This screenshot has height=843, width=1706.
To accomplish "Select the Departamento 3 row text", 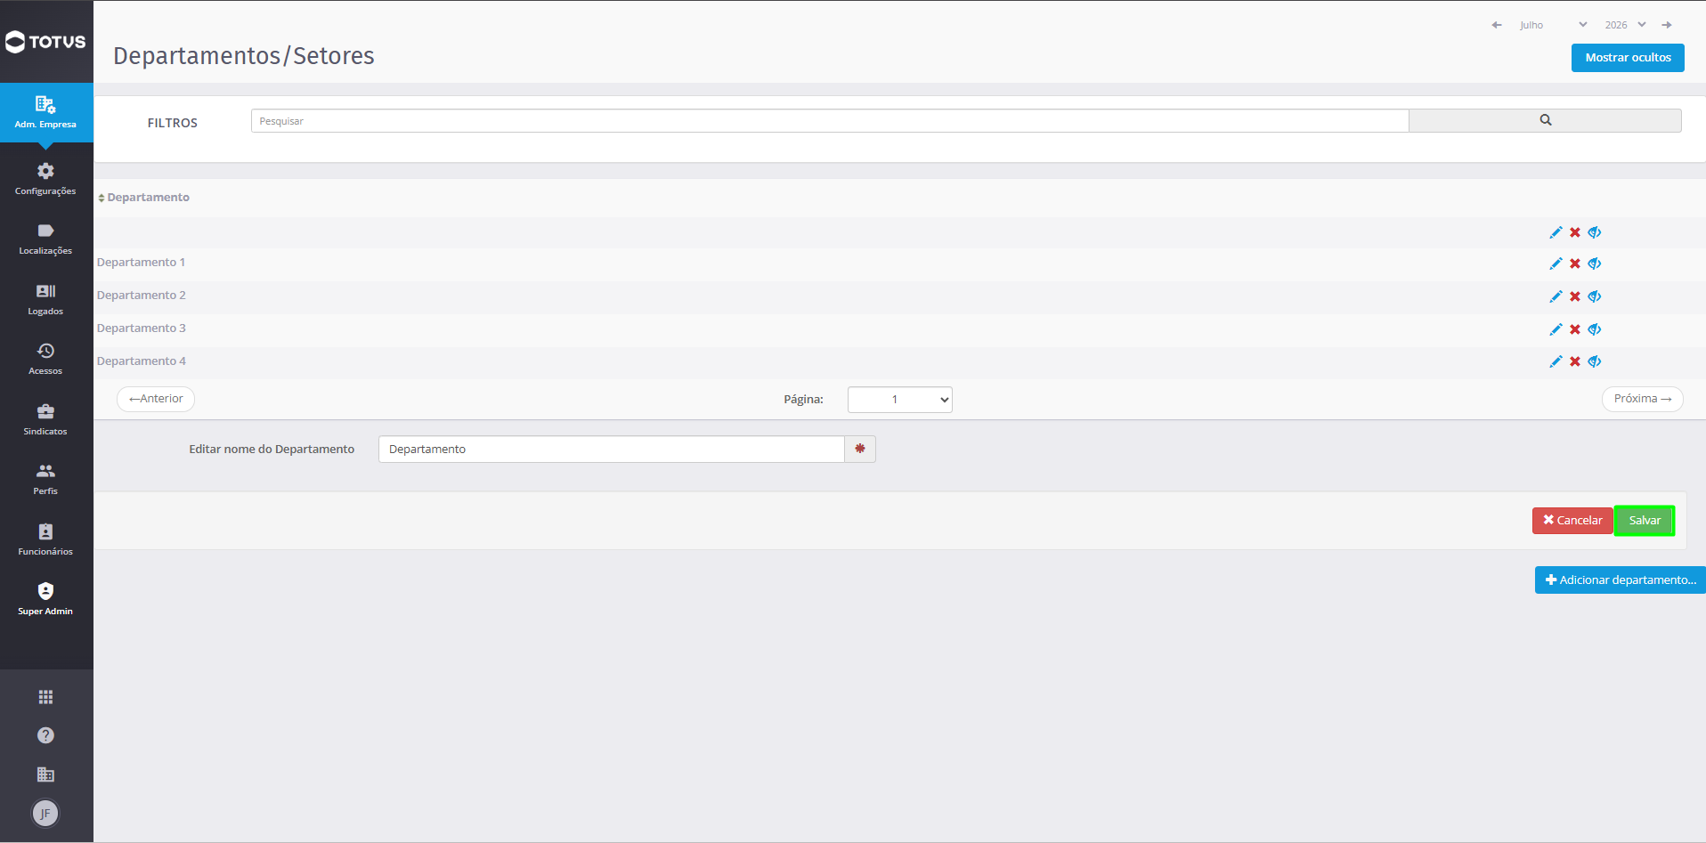I will click(141, 328).
